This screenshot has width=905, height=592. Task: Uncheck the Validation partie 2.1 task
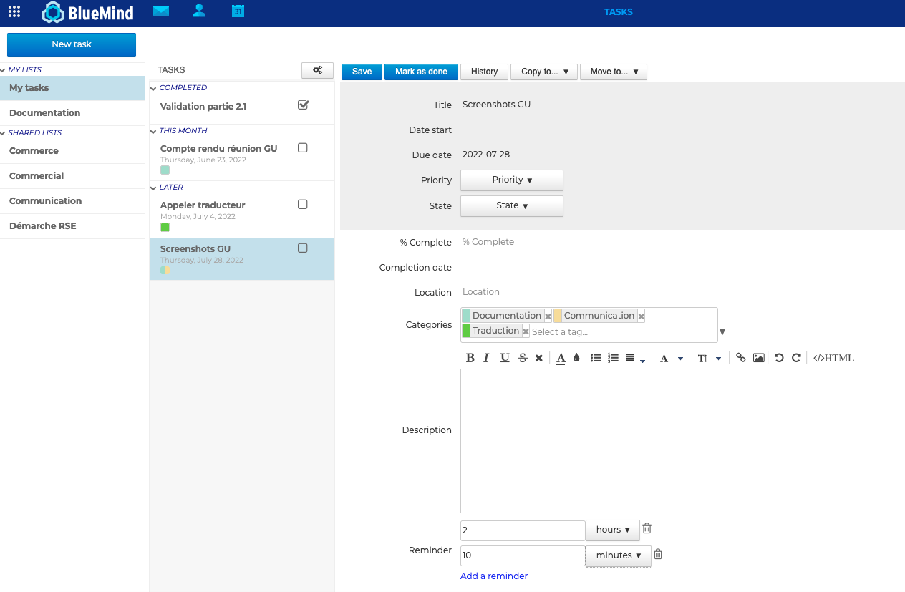point(303,105)
